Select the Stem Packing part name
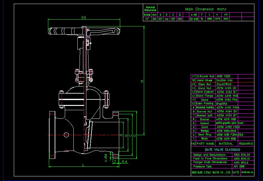This screenshot has width=263, height=181. click(x=205, y=104)
